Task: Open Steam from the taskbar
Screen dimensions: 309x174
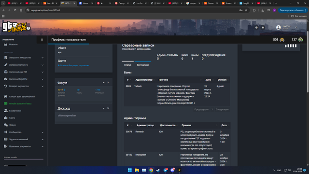Action: (158, 170)
